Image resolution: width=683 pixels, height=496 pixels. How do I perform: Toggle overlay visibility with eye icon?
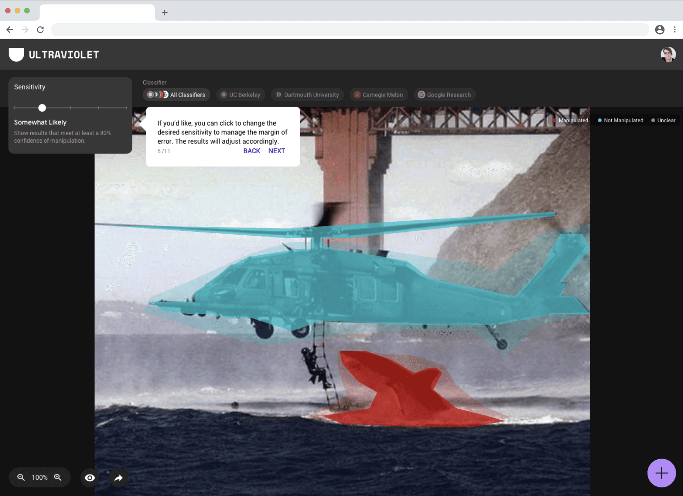click(x=90, y=477)
